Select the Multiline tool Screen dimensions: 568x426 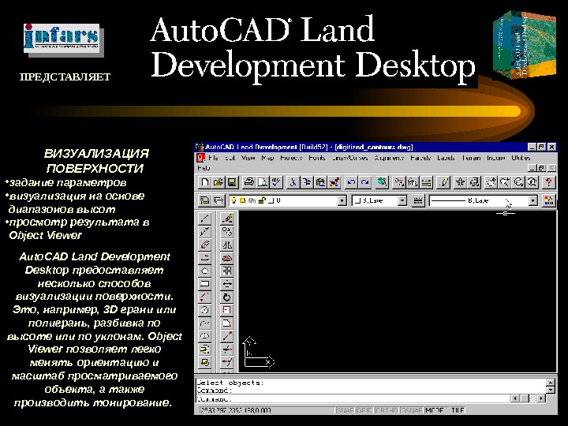tap(205, 245)
